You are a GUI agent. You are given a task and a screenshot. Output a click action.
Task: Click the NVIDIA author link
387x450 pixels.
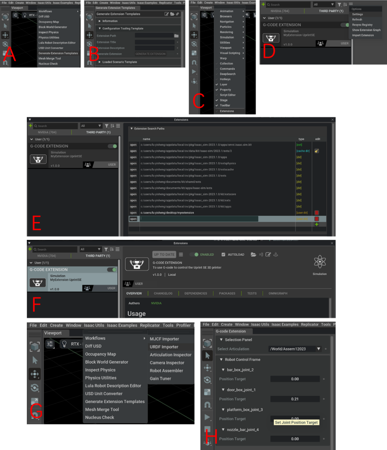tap(156, 303)
